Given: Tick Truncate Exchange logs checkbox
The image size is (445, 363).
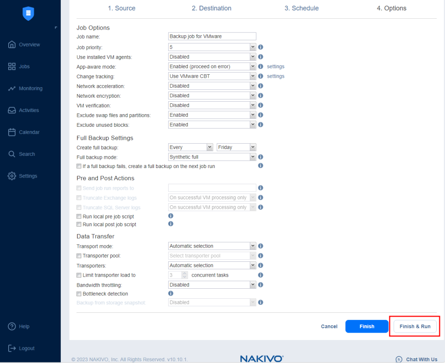Looking at the screenshot, I should coord(79,198).
